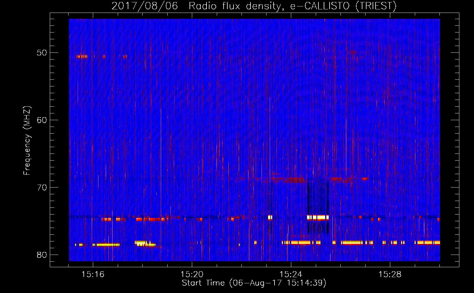Click the 60 frequency tick label

click(42, 120)
